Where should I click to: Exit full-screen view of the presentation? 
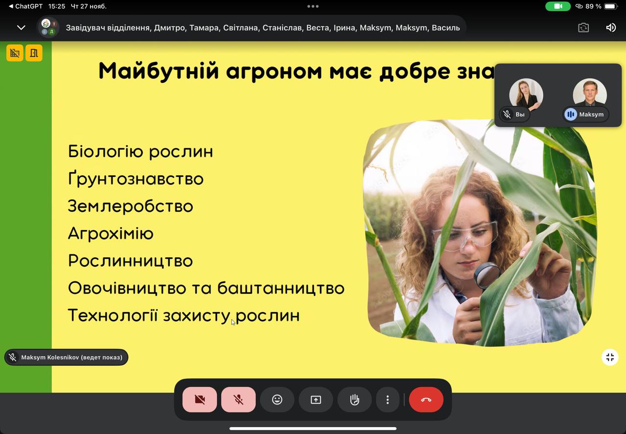610,357
